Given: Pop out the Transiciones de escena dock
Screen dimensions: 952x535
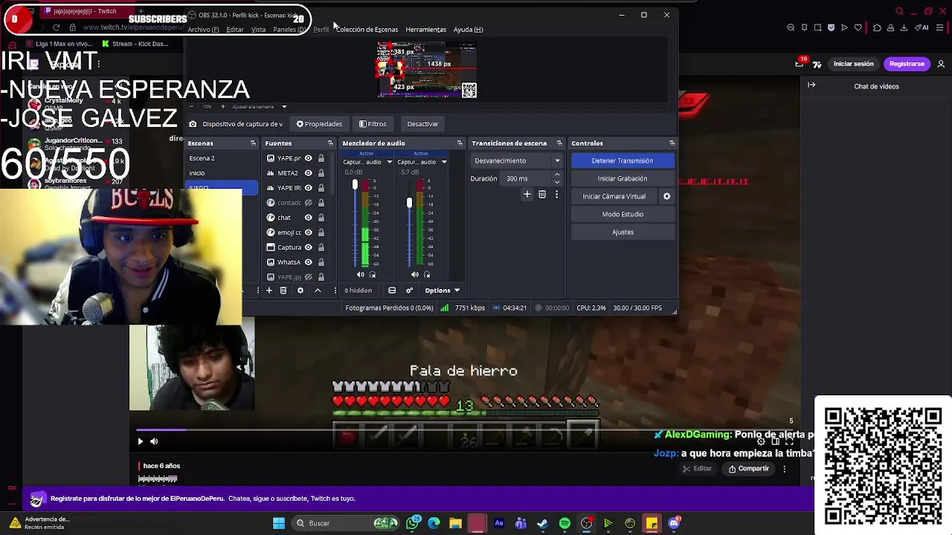Looking at the screenshot, I should (x=559, y=143).
